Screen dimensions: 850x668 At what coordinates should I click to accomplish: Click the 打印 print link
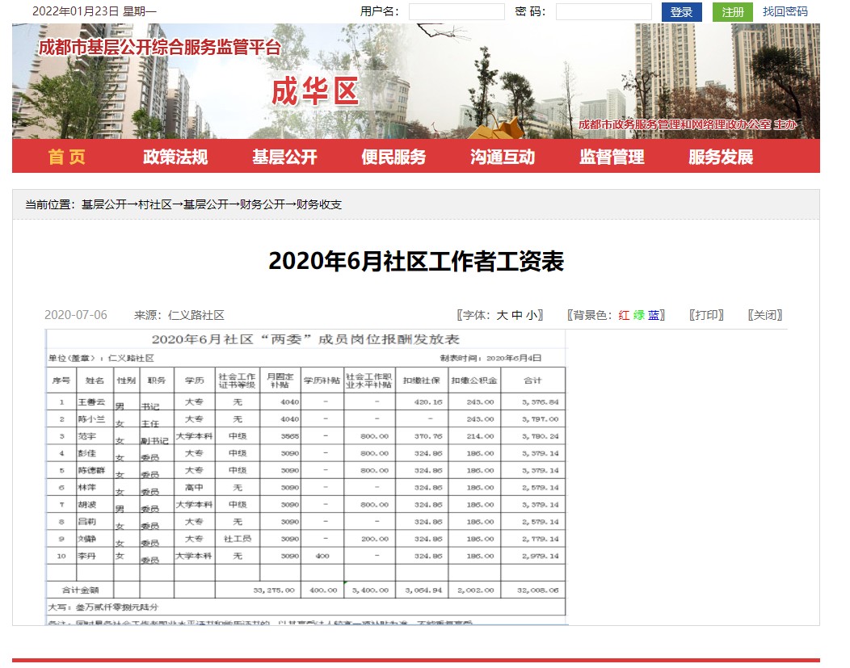706,316
